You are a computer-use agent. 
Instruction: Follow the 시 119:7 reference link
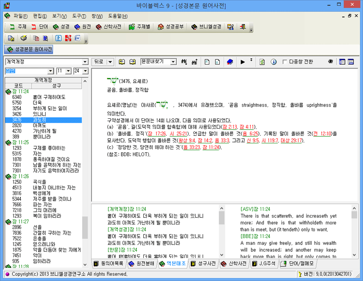270,140
